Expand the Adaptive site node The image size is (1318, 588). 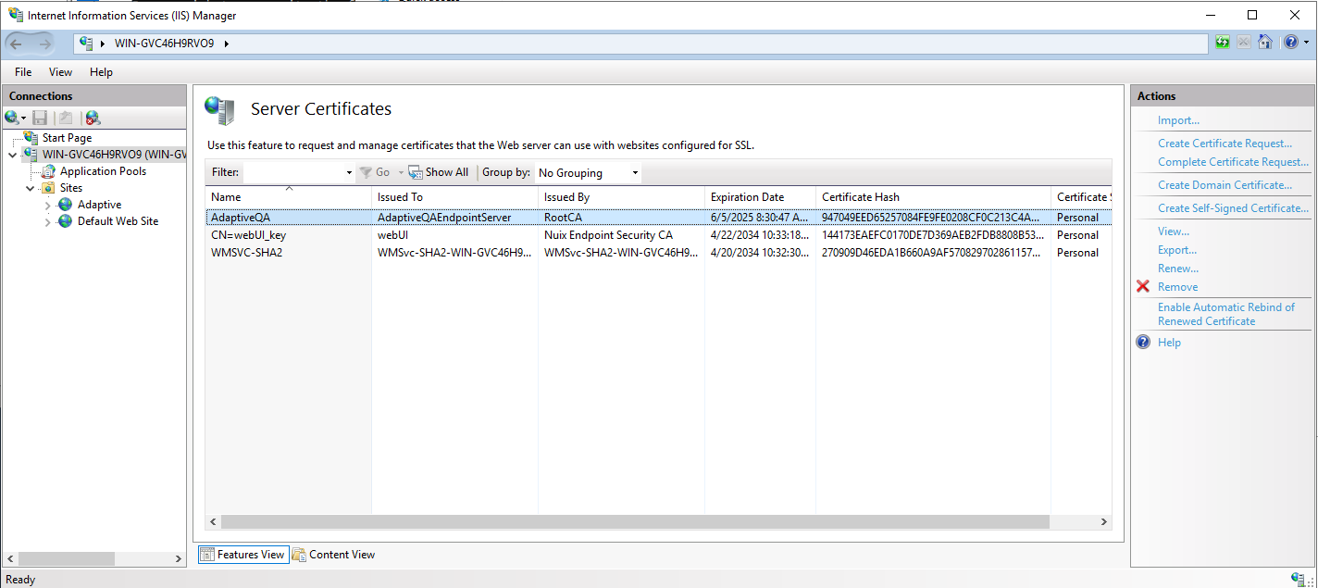tap(48, 205)
